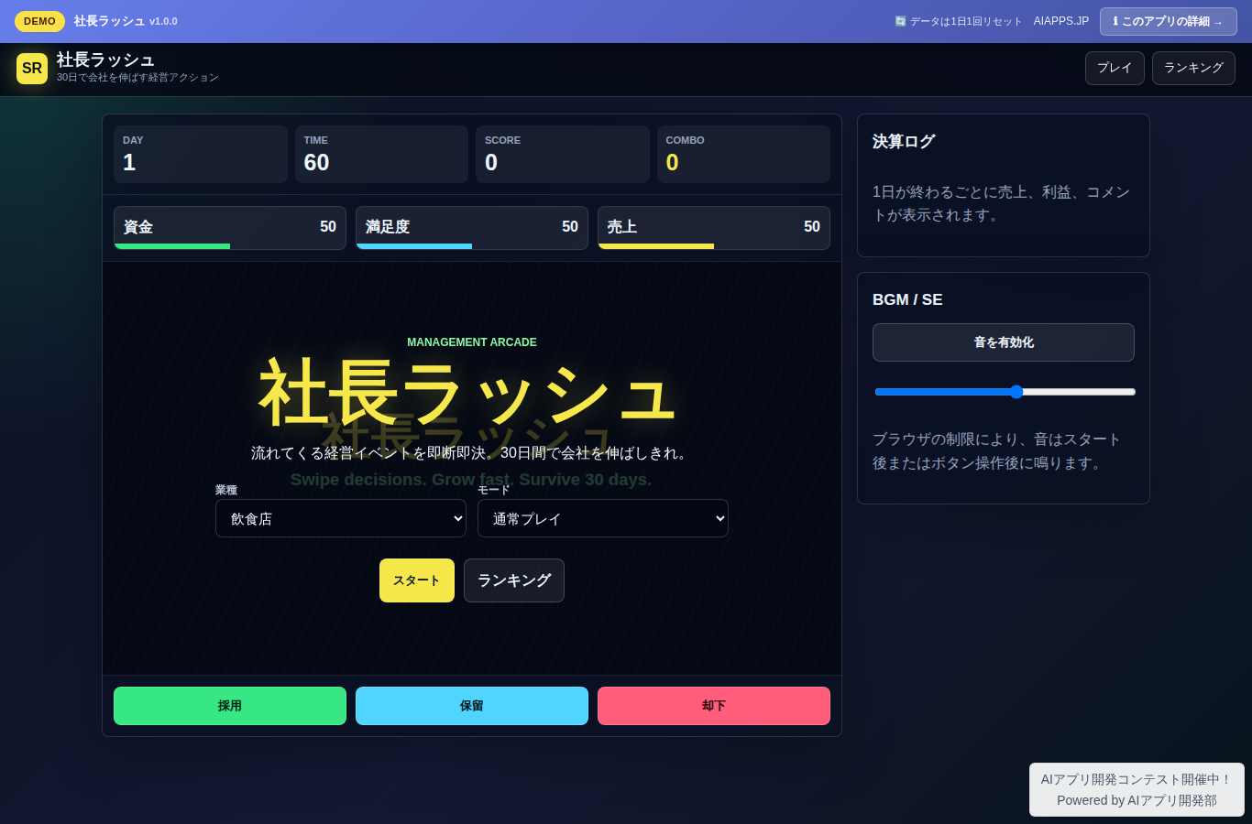The width and height of the screenshot is (1252, 824).
Task: Click the AIアプリ開発コンテスト開催中 banner
Action: coord(1137,789)
